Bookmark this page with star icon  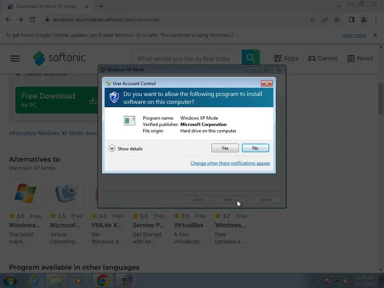tap(337, 19)
